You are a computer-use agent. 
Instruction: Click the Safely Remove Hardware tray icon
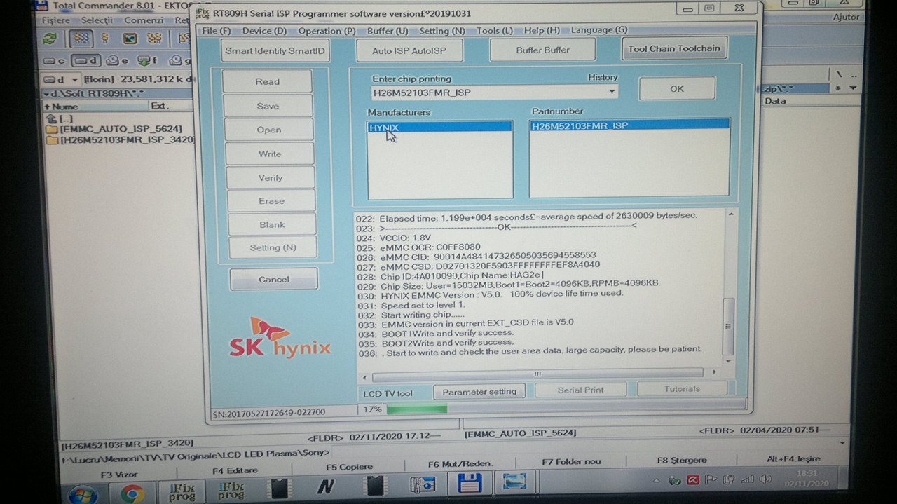[x=674, y=480]
